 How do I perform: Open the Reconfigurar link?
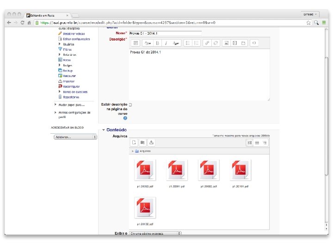click(x=71, y=87)
